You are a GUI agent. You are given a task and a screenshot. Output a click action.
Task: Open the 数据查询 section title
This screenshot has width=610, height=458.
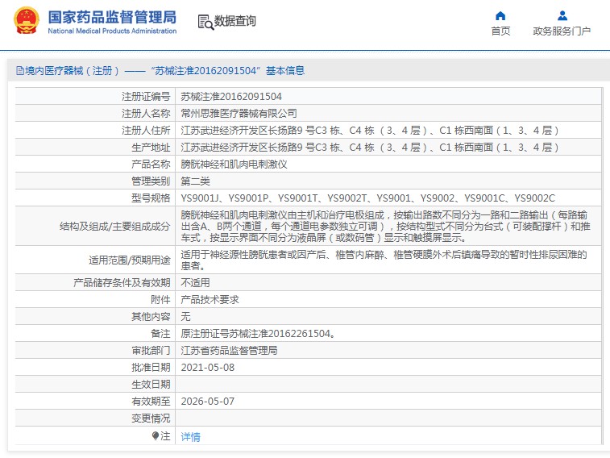(x=234, y=22)
